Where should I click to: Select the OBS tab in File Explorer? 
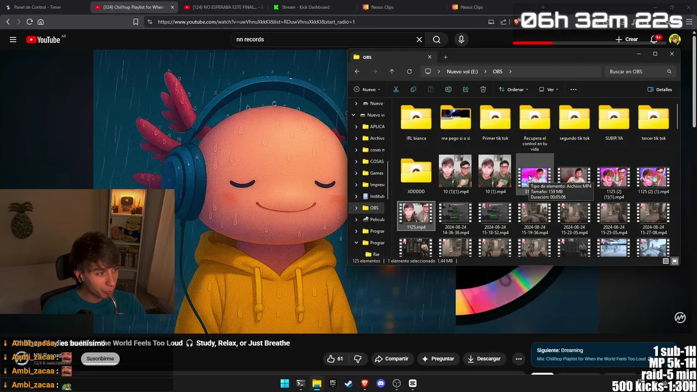(x=392, y=57)
